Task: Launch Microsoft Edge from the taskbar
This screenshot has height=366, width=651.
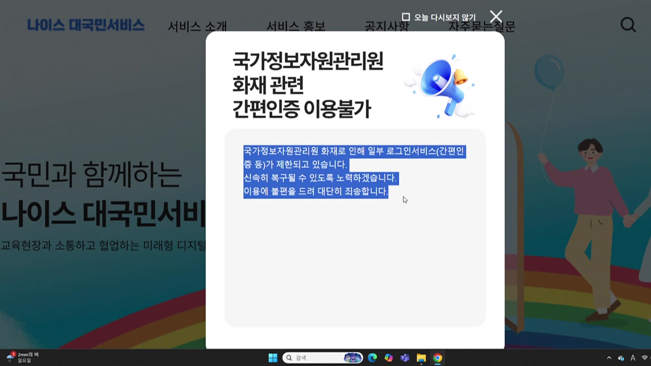Action: (372, 358)
